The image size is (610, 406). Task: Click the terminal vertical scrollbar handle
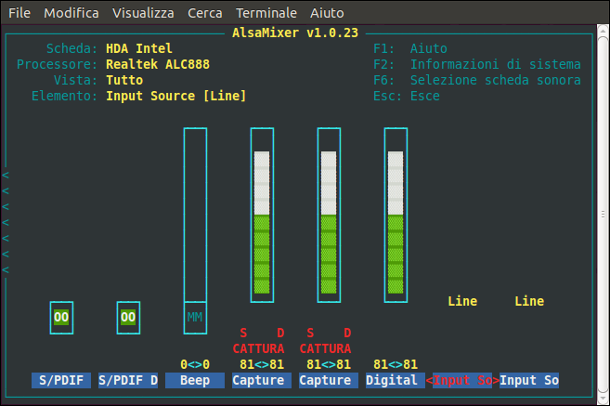pyautogui.click(x=603, y=214)
